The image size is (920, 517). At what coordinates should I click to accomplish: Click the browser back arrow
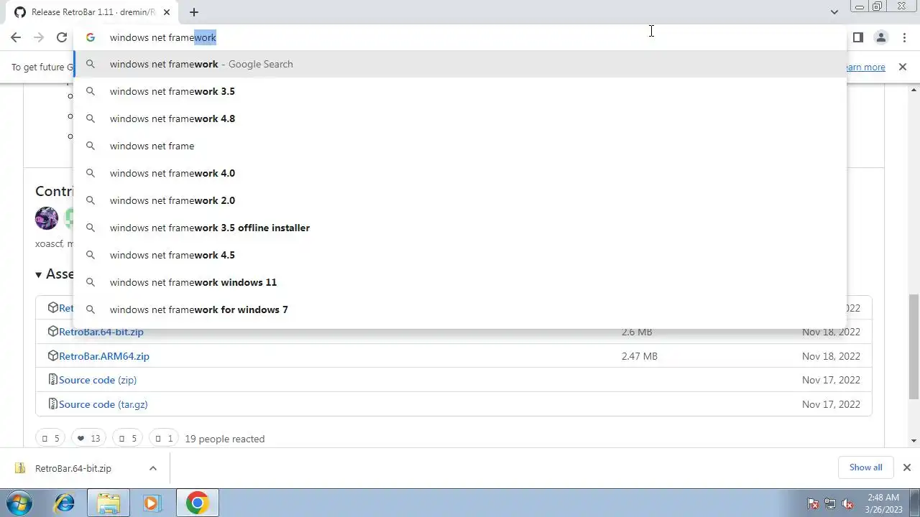click(16, 37)
